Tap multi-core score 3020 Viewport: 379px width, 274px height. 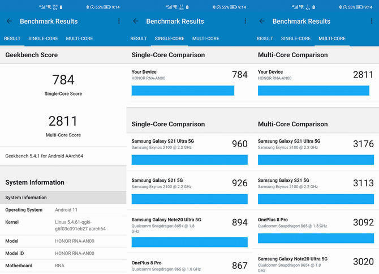[x=363, y=262]
